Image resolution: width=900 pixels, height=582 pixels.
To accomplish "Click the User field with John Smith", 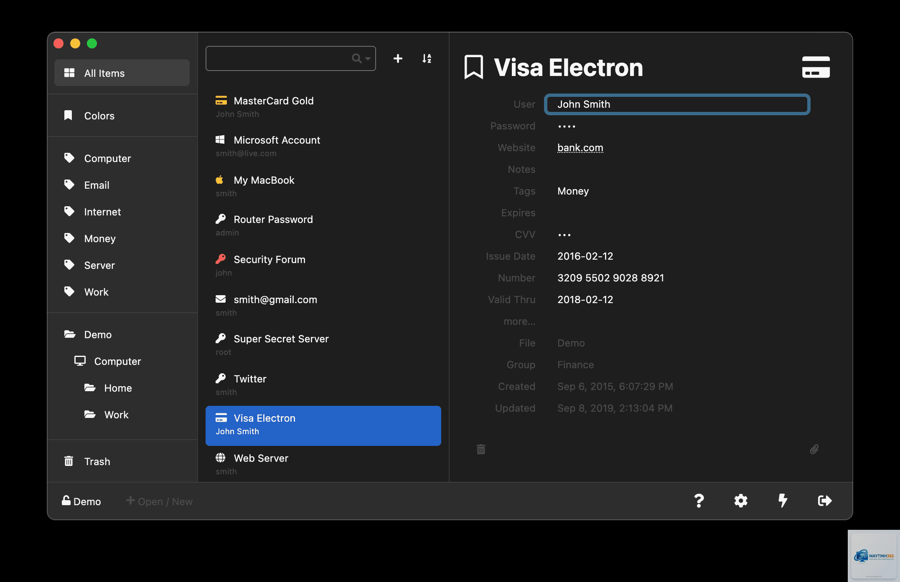I will pos(677,104).
